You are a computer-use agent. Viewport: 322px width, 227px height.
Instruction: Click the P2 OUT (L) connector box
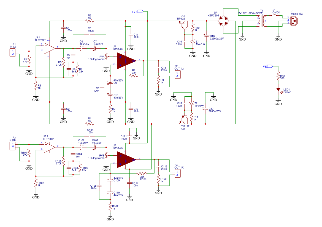177,74
